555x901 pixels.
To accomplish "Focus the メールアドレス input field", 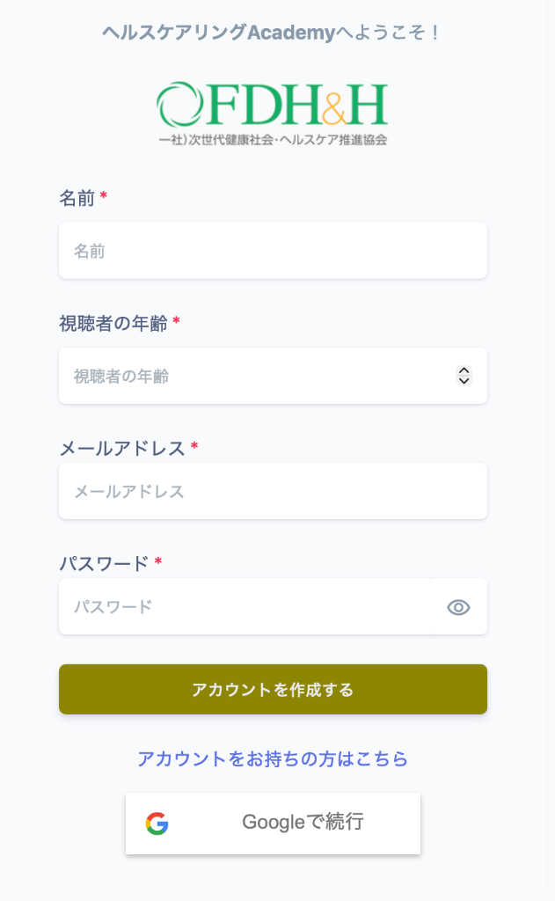I will point(264,491).
